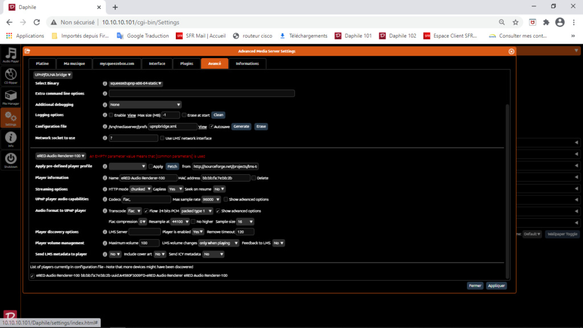Click the Fermer button
Viewport: 583px width, 328px height.
475,286
